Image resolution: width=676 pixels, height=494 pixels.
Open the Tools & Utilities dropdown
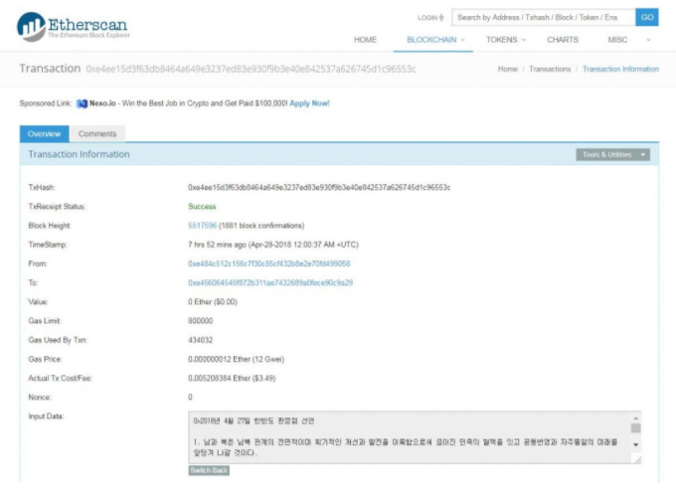coord(612,155)
